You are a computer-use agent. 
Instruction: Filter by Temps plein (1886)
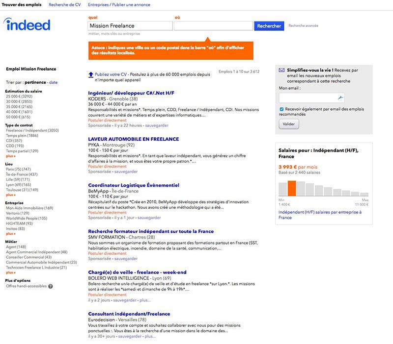[x=22, y=136]
